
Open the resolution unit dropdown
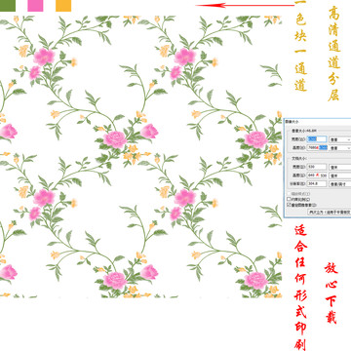coord(340,184)
